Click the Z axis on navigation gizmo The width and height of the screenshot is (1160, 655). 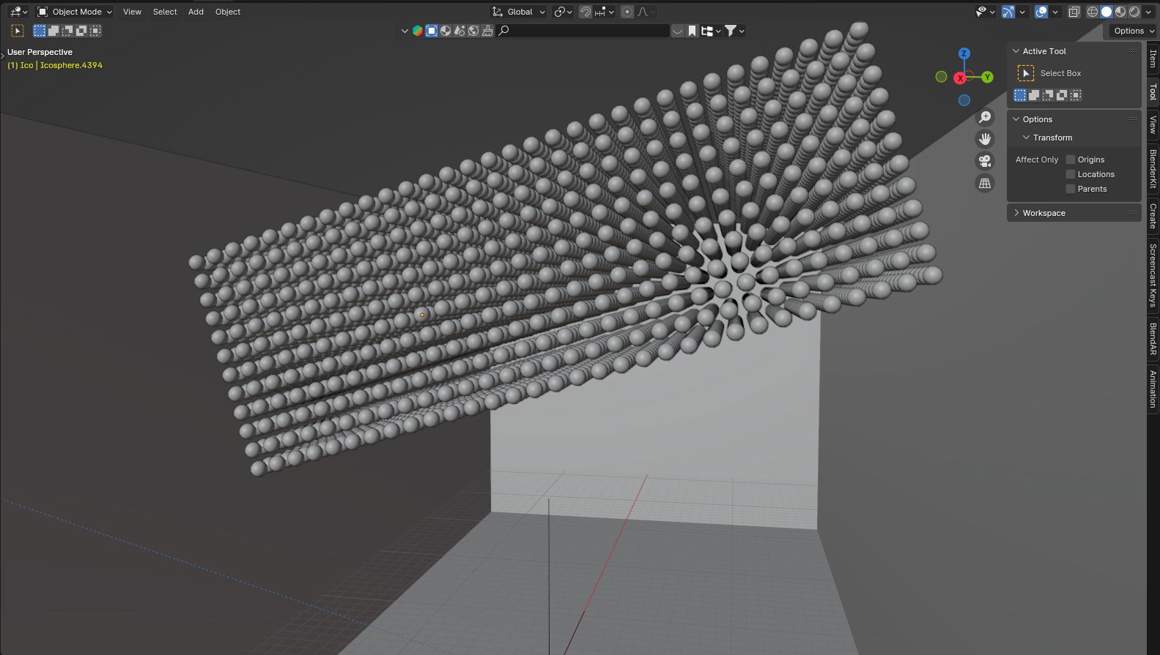[964, 53]
